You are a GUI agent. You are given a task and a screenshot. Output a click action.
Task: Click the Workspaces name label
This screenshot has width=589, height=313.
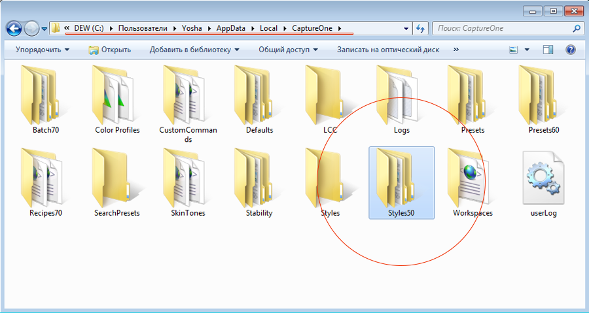pyautogui.click(x=473, y=213)
